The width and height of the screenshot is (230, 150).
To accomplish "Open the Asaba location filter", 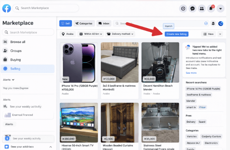I will point(68,34).
